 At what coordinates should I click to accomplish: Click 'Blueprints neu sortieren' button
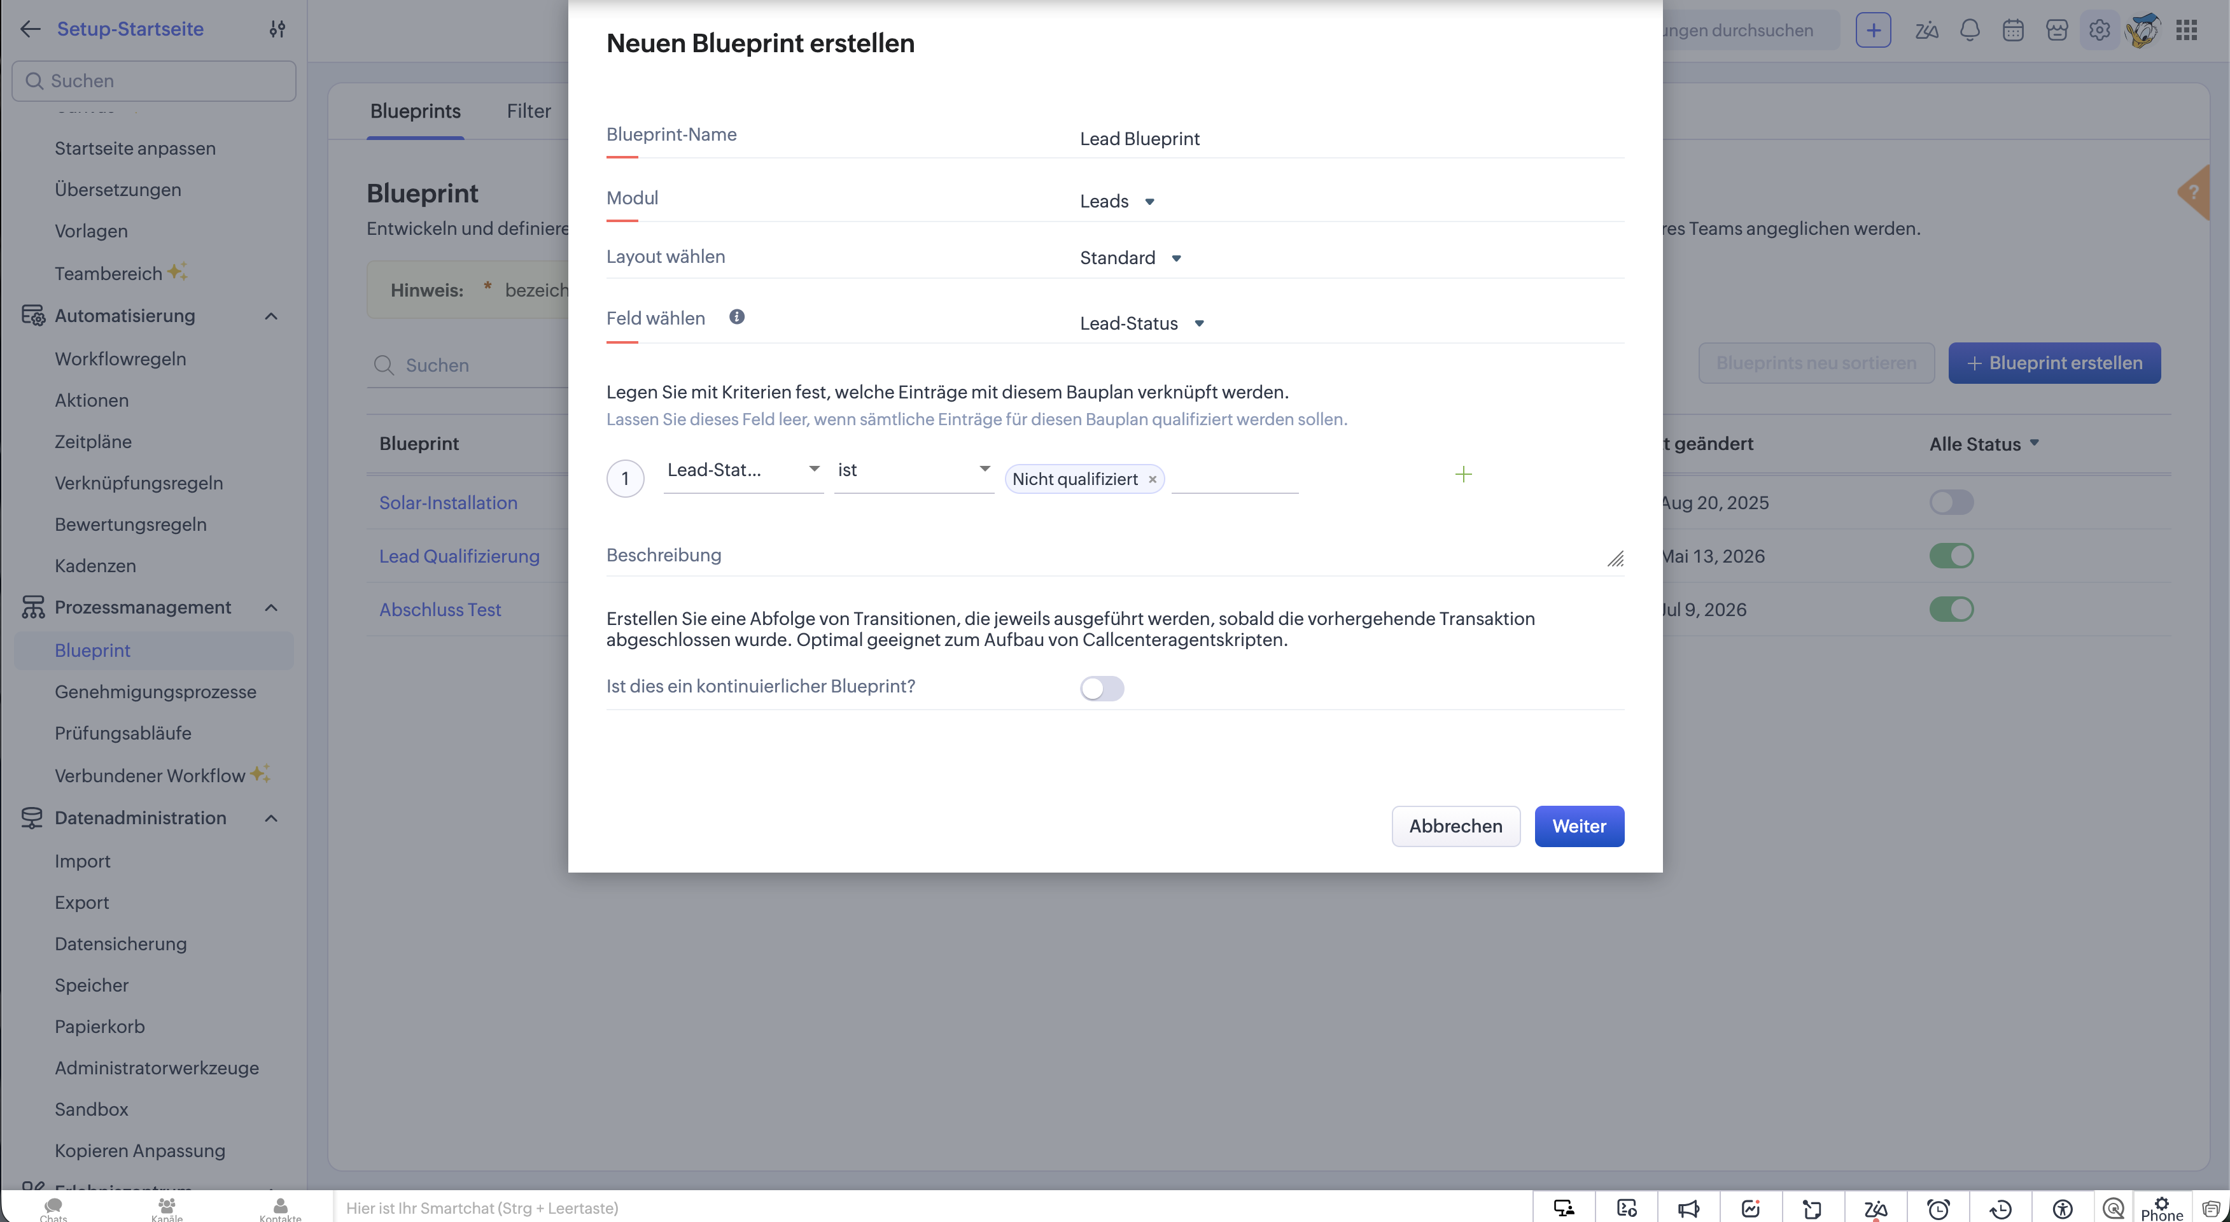tap(1816, 363)
